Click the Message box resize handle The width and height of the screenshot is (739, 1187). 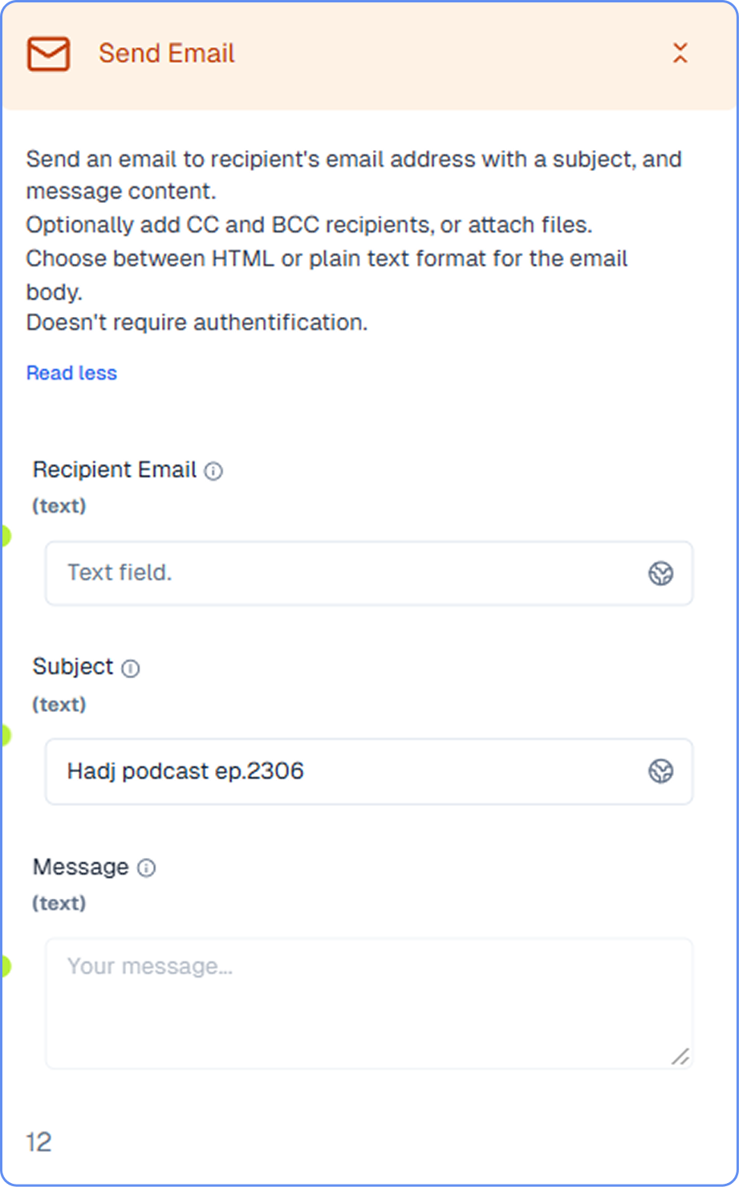pos(680,1056)
